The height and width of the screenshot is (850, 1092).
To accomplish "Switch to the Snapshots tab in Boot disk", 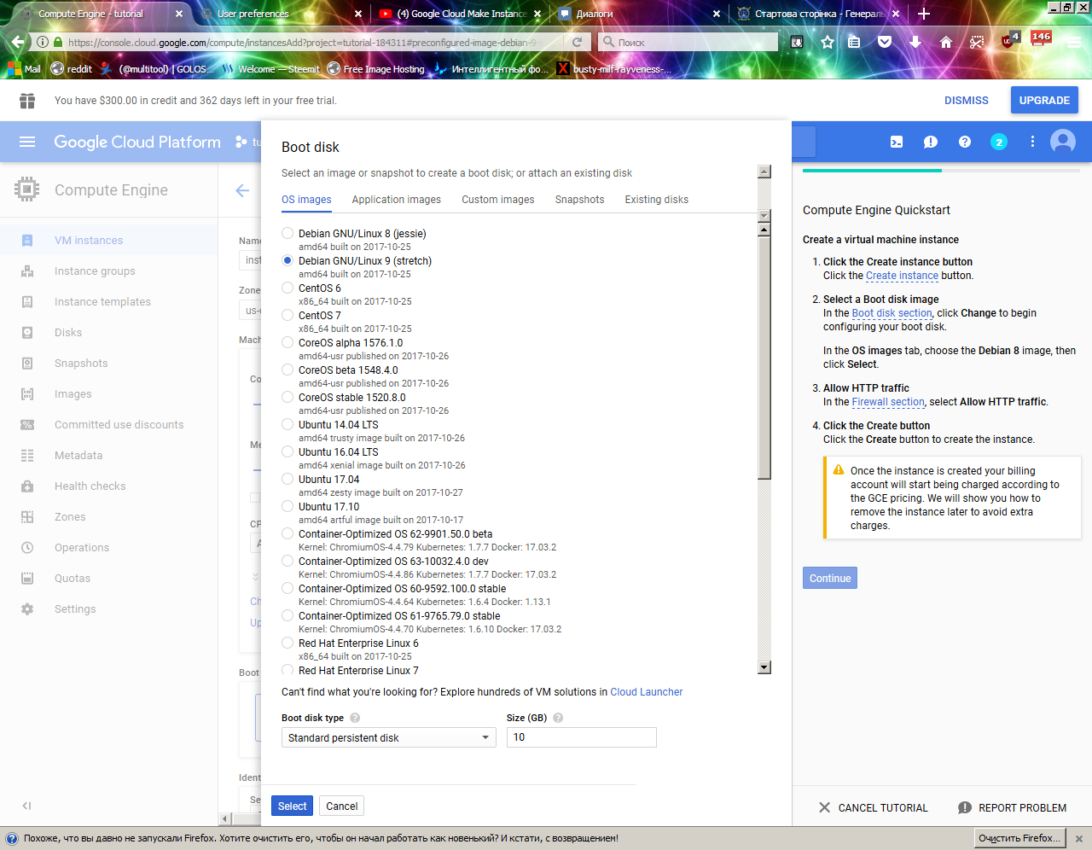I will 579,200.
